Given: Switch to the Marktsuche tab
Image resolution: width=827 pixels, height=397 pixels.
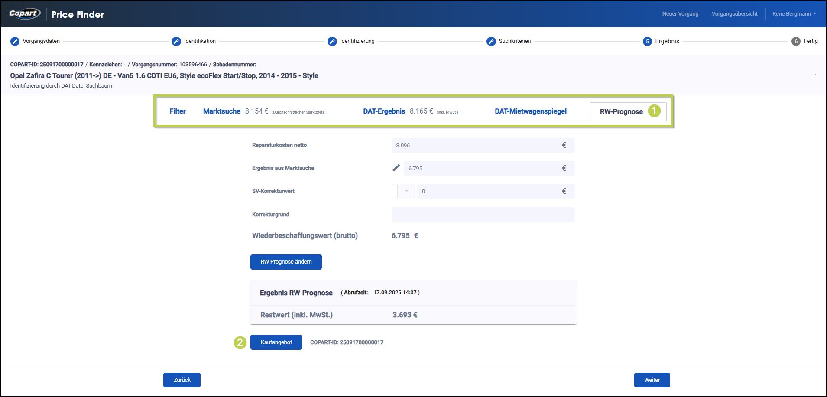Looking at the screenshot, I should (x=221, y=111).
